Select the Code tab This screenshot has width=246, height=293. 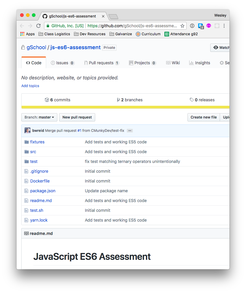pos(34,63)
